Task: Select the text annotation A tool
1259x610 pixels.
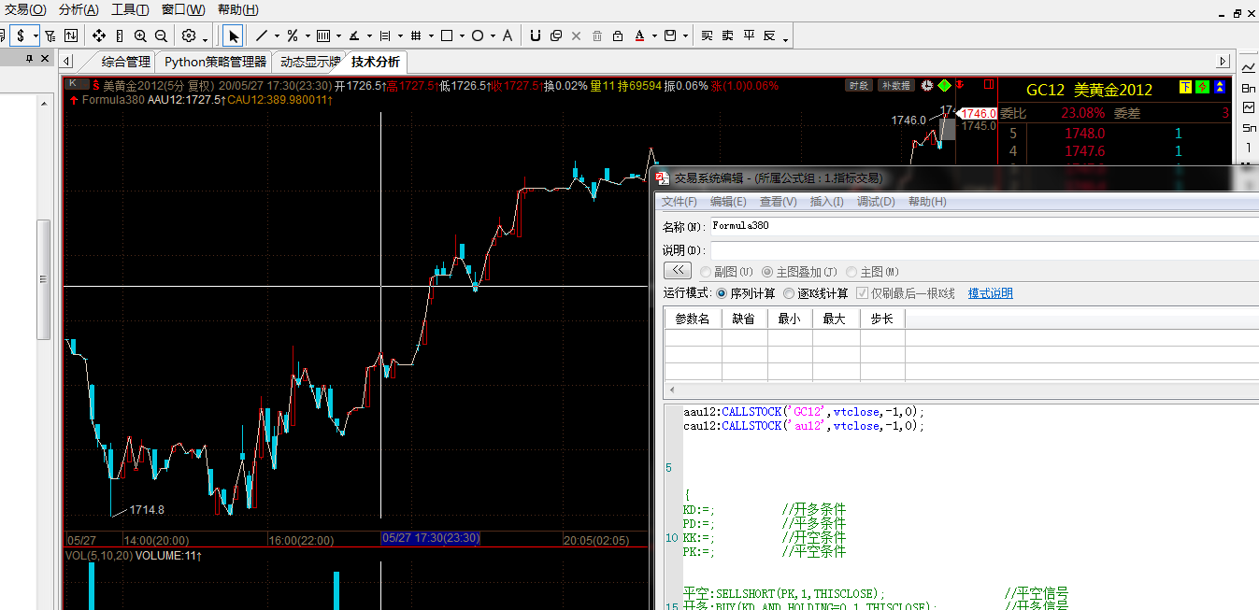Action: point(508,35)
